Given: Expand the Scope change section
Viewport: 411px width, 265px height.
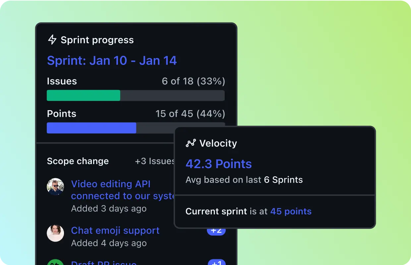Looking at the screenshot, I should [78, 161].
